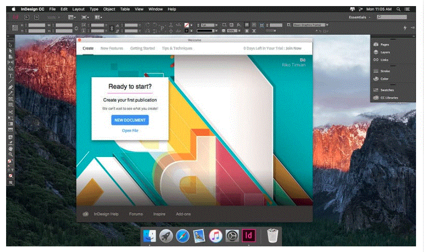Select the Pencil tool
The width and height of the screenshot is (424, 252).
tap(10, 93)
